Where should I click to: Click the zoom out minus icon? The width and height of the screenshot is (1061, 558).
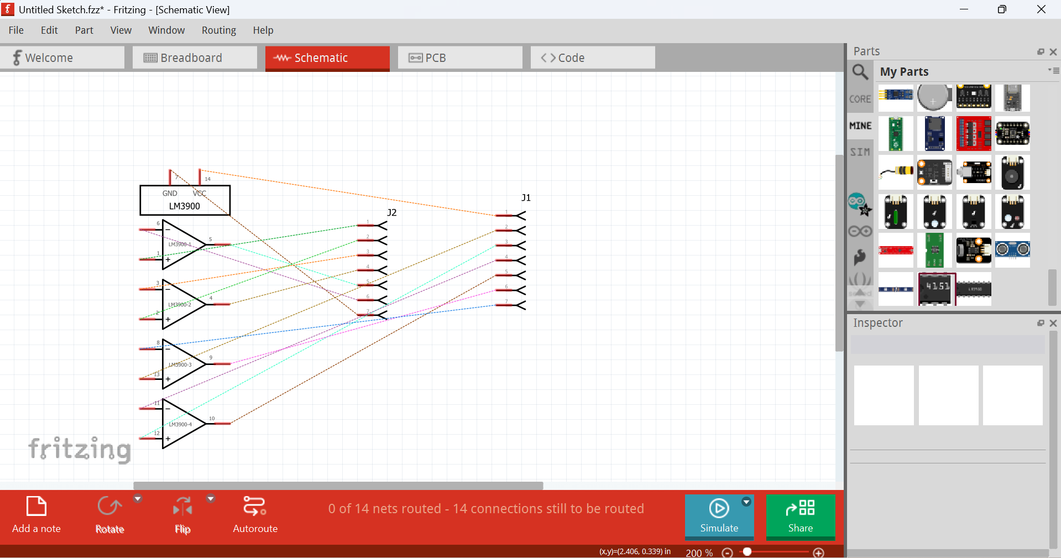click(x=728, y=552)
